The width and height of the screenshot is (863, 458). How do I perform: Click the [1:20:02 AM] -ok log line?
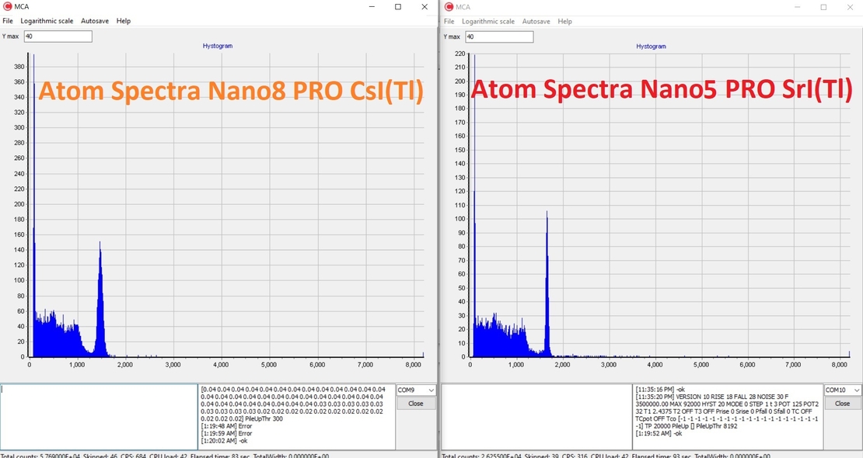(x=224, y=440)
